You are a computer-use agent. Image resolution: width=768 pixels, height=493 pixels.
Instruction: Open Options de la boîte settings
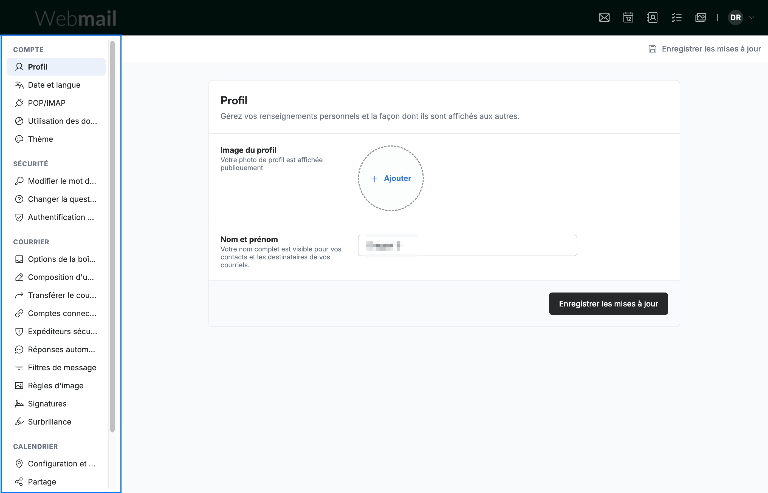pyautogui.click(x=56, y=259)
